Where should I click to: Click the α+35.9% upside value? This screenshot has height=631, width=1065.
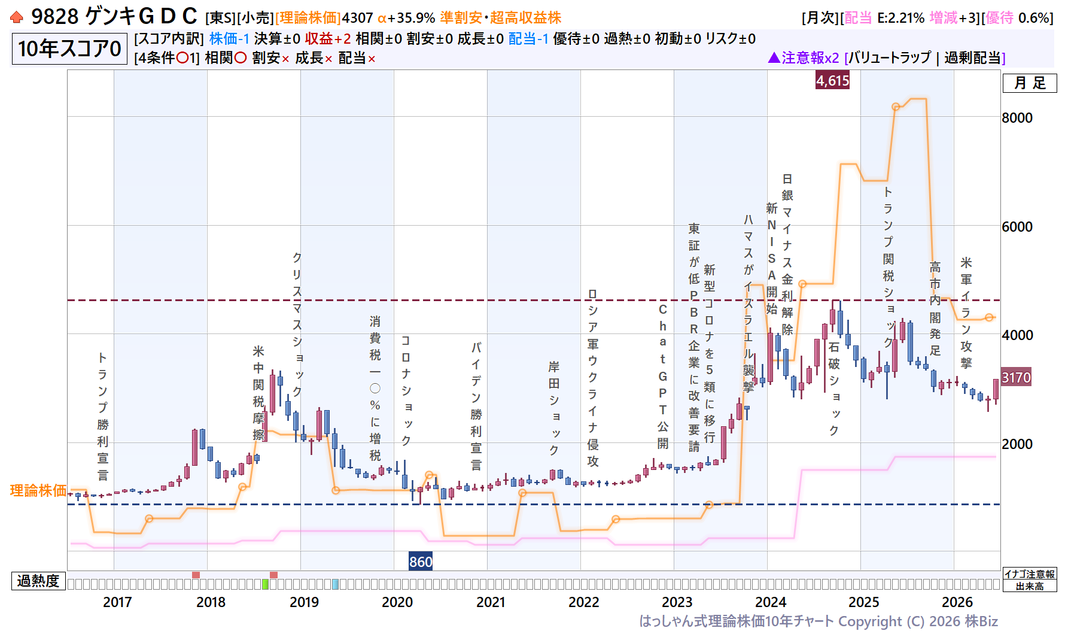pos(406,19)
